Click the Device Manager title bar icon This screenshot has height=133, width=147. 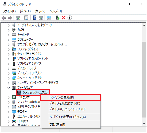click(x=4, y=4)
